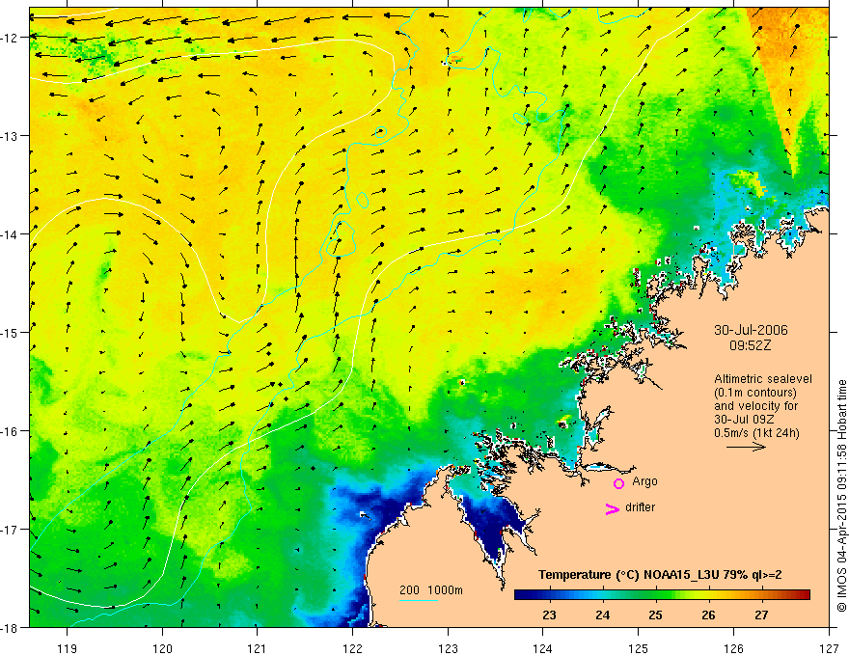Click the '09:52Z' time text
Screen dimensions: 849x656
point(750,345)
